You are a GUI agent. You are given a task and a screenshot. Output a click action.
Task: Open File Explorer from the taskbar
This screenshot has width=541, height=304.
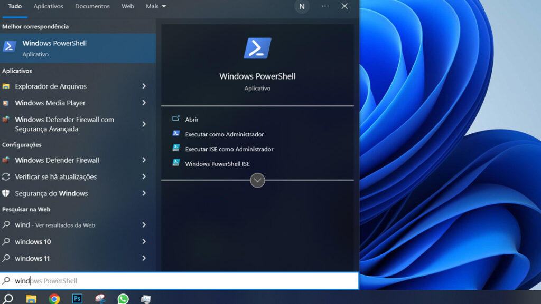32,299
